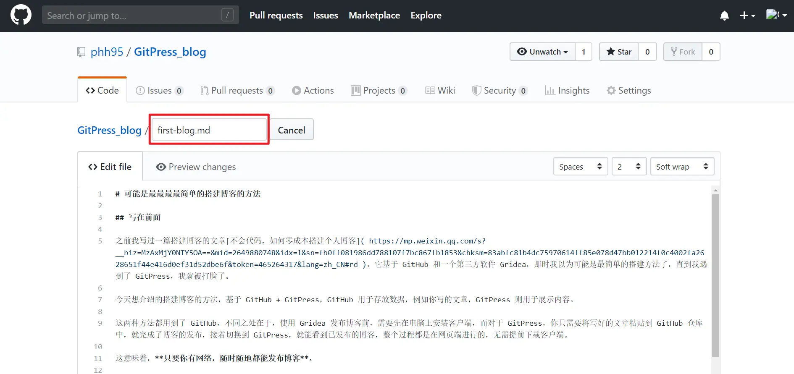
Task: Click the GitPress_blog breadcrumb link
Action: (x=109, y=130)
